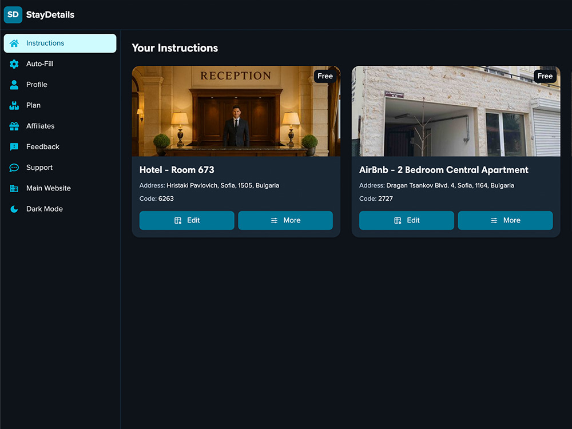This screenshot has height=429, width=572.
Task: Visit the Main Website link
Action: click(x=60, y=188)
